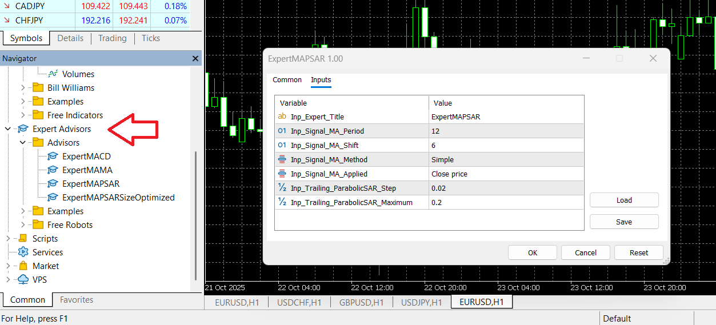Image resolution: width=716 pixels, height=325 pixels.
Task: Click the Load button
Action: (624, 200)
